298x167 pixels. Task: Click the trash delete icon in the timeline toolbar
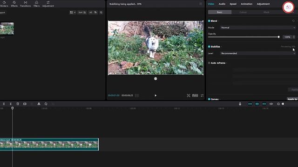[18, 104]
